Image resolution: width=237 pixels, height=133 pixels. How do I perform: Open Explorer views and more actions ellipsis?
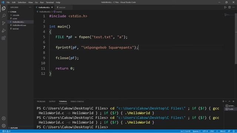[30, 7]
